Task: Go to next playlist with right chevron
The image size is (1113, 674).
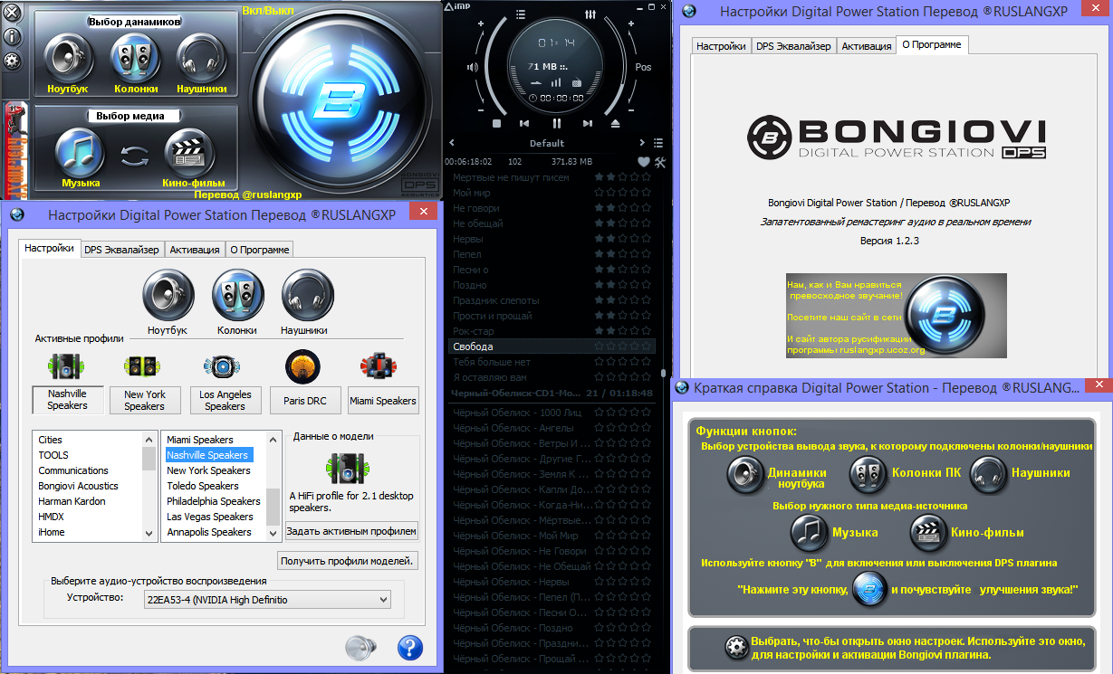Action: (x=642, y=143)
